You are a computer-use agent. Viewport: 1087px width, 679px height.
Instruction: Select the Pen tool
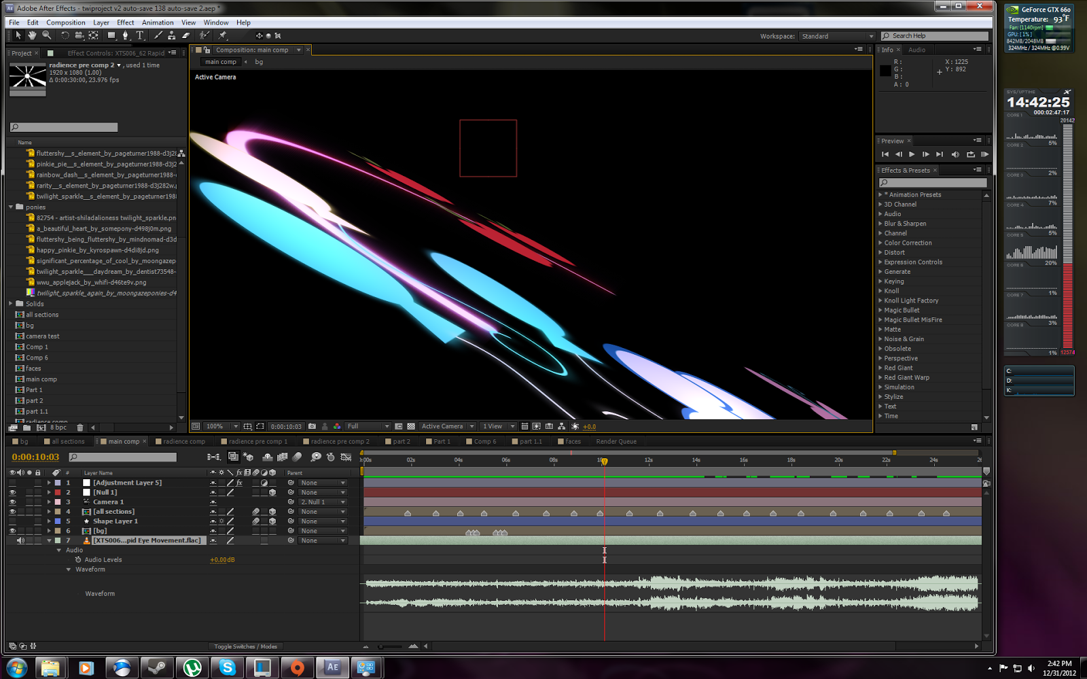coord(125,35)
